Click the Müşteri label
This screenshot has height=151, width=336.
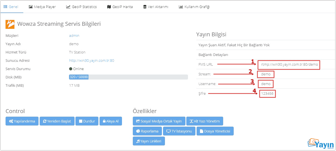pos(12,35)
